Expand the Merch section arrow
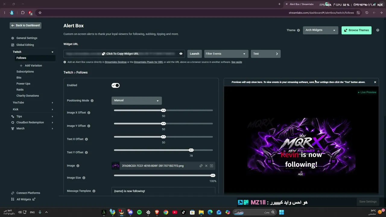Image resolution: width=386 pixels, height=217 pixels. pyautogui.click(x=52, y=128)
